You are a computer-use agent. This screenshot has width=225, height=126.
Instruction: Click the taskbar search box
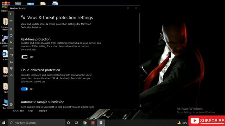tap(36, 123)
